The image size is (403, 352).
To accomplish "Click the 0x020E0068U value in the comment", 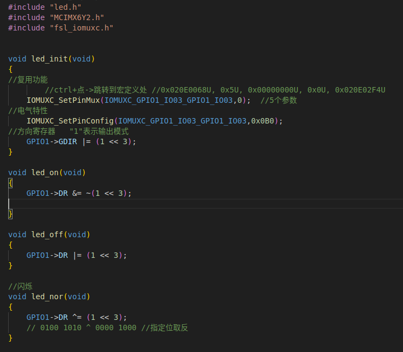I will tap(186, 90).
